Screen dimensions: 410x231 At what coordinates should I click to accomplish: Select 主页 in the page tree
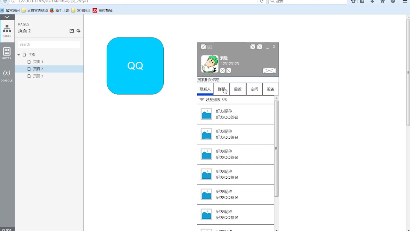pos(32,55)
